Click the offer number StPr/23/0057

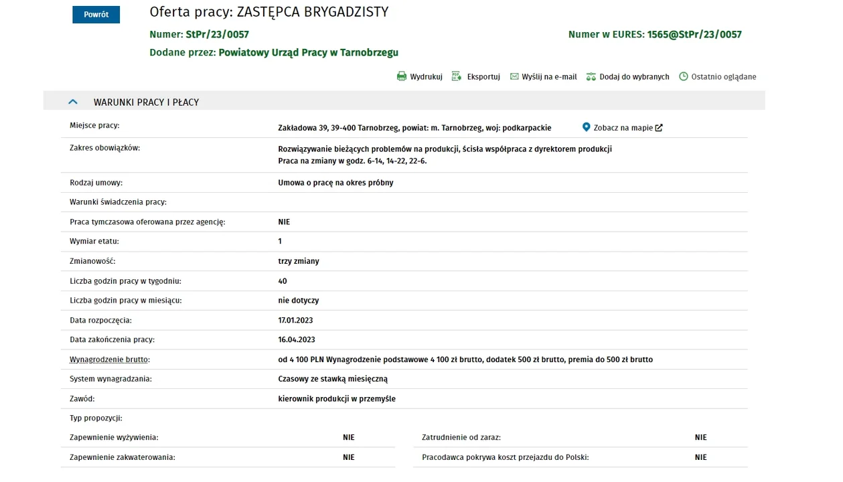pyautogui.click(x=218, y=34)
